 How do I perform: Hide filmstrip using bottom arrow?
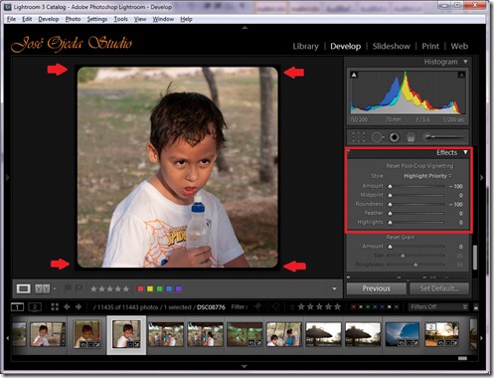tap(245, 366)
